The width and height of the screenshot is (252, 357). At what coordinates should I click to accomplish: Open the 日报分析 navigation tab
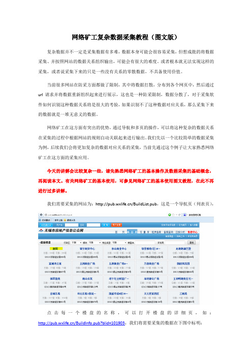tap(180, 232)
